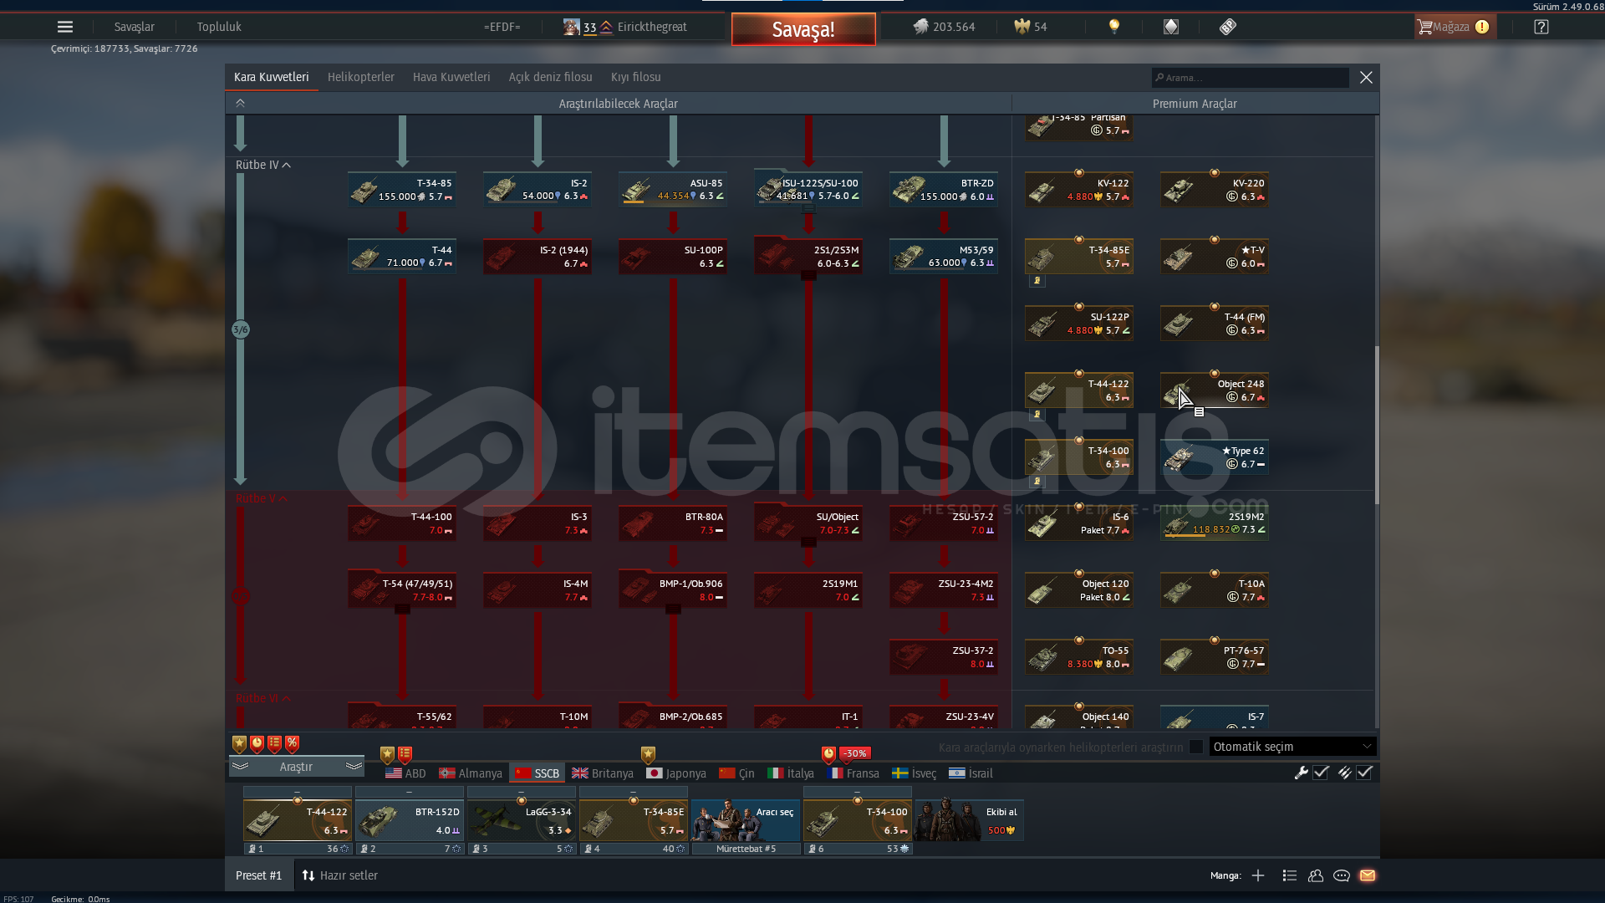Screen dimensions: 1605x903
Task: Enable researching helicopters with ground vehicles
Action: pos(1196,747)
